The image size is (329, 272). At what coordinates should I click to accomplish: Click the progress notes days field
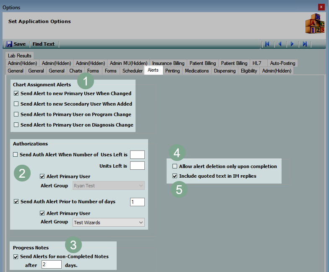click(x=52, y=264)
